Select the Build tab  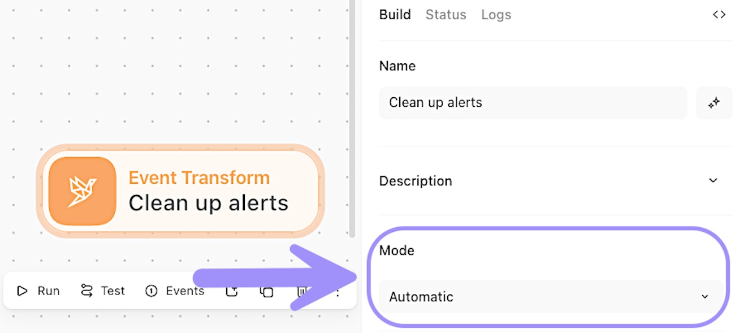pyautogui.click(x=395, y=15)
